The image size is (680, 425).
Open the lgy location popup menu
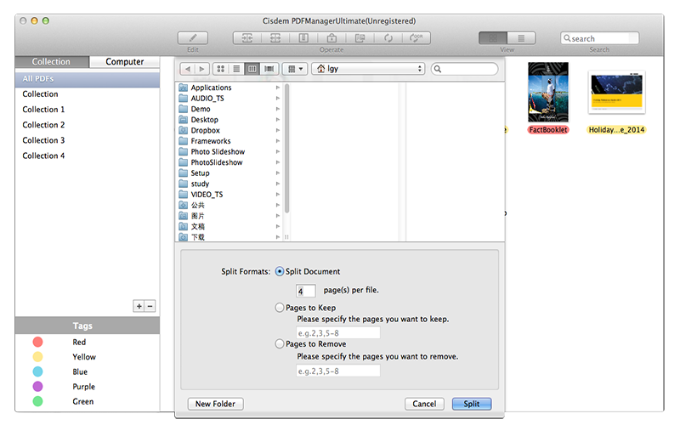click(x=368, y=69)
